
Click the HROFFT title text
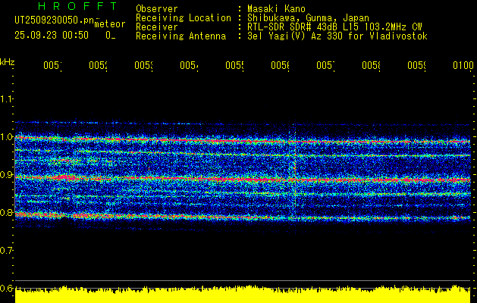point(77,6)
